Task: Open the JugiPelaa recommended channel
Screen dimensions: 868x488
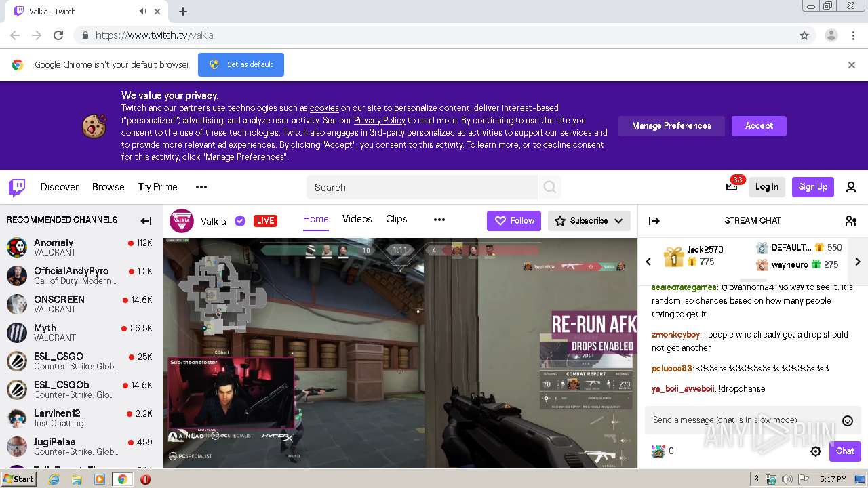Action: click(x=80, y=447)
